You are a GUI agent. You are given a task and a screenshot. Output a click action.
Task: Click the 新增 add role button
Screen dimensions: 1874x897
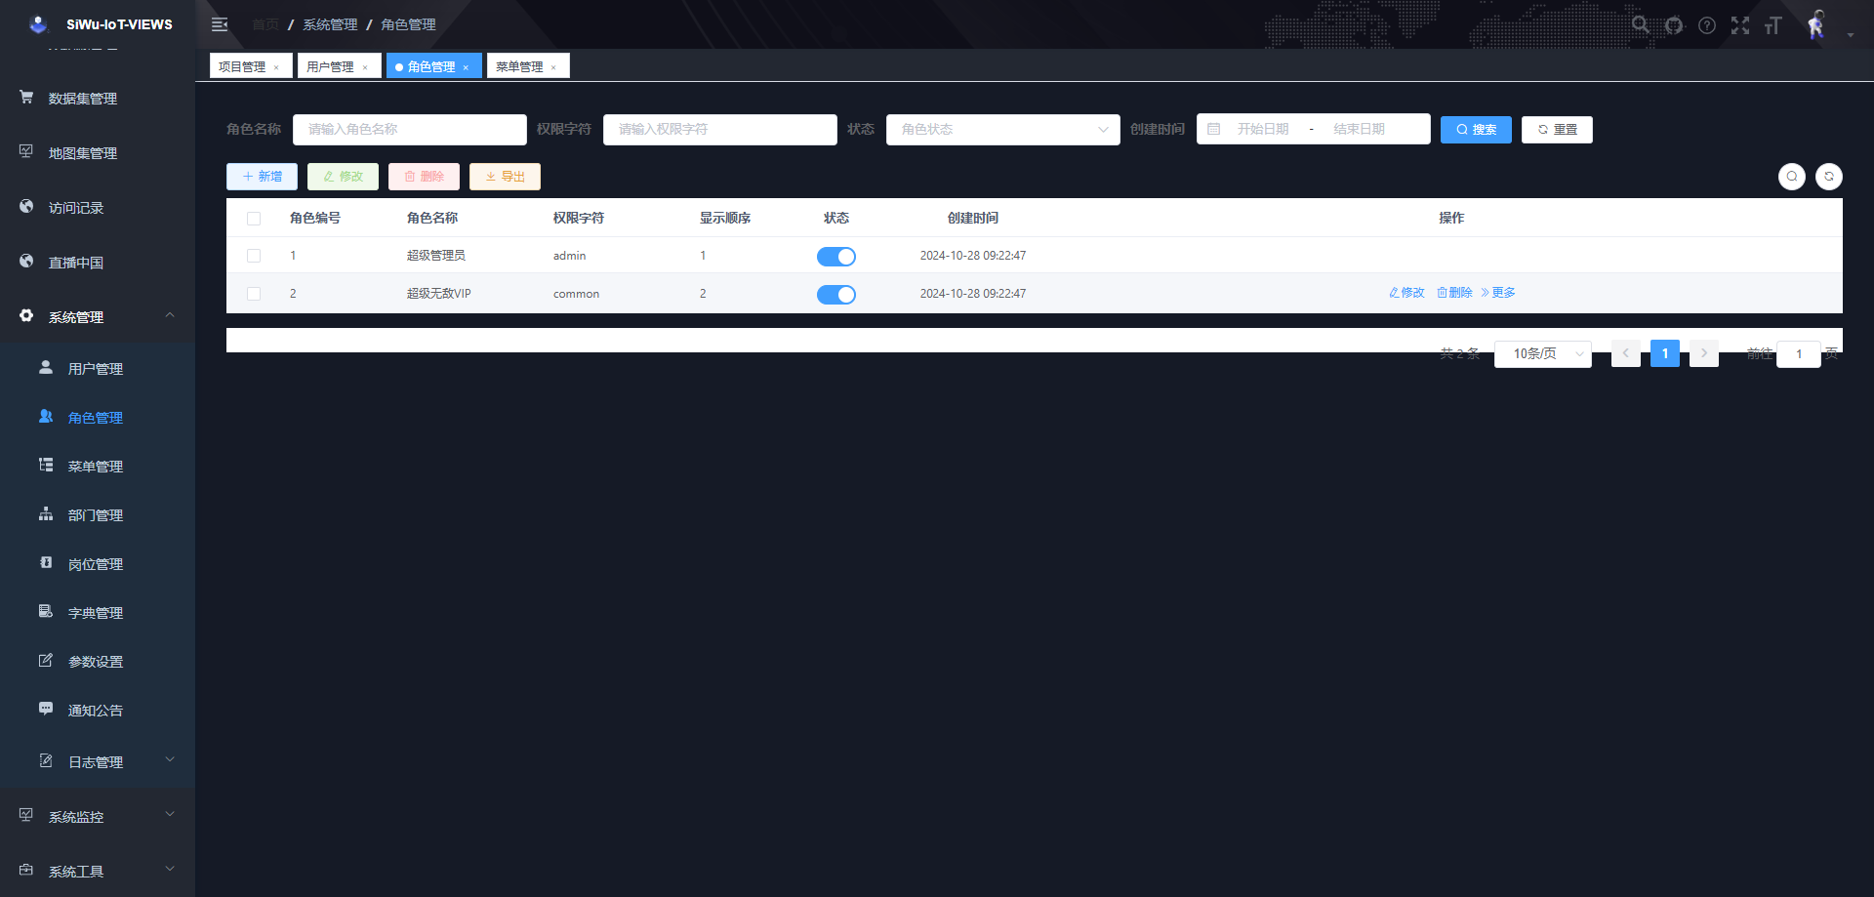pyautogui.click(x=263, y=177)
